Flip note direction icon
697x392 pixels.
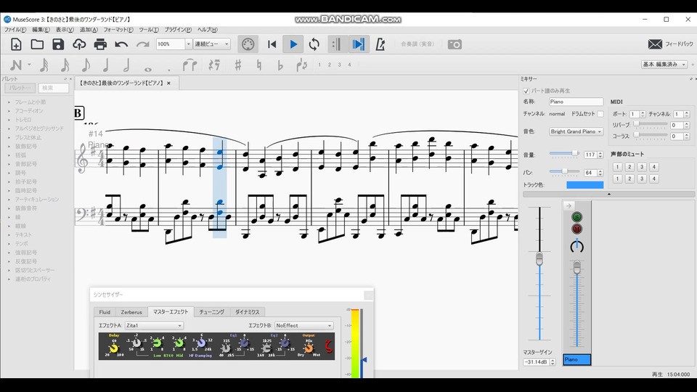click(302, 65)
